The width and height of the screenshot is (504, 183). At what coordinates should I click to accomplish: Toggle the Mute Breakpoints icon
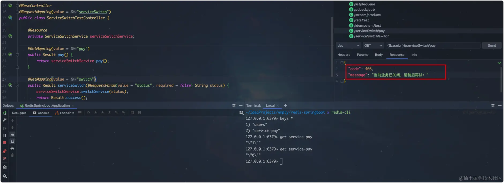point(5,158)
